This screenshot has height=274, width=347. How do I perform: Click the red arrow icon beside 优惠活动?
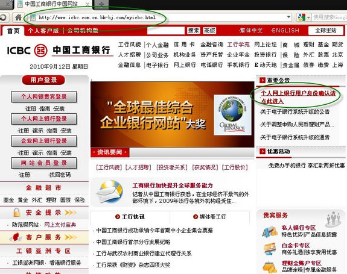pyautogui.click(x=263, y=151)
